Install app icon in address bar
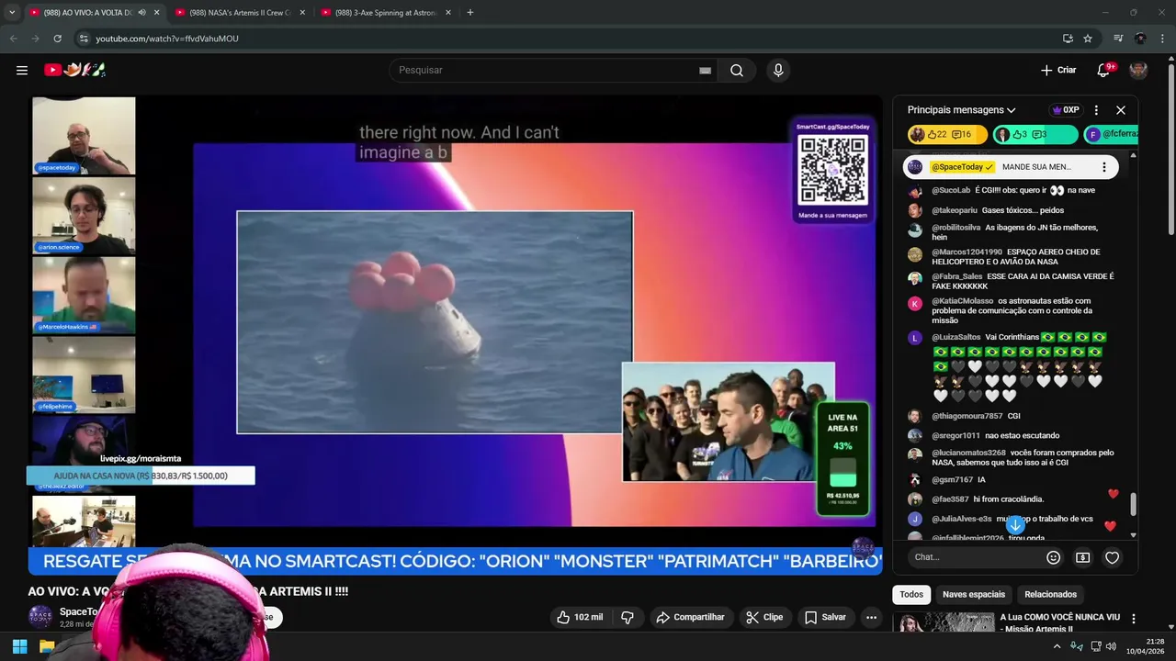Viewport: 1176px width, 661px height. coord(1068,39)
